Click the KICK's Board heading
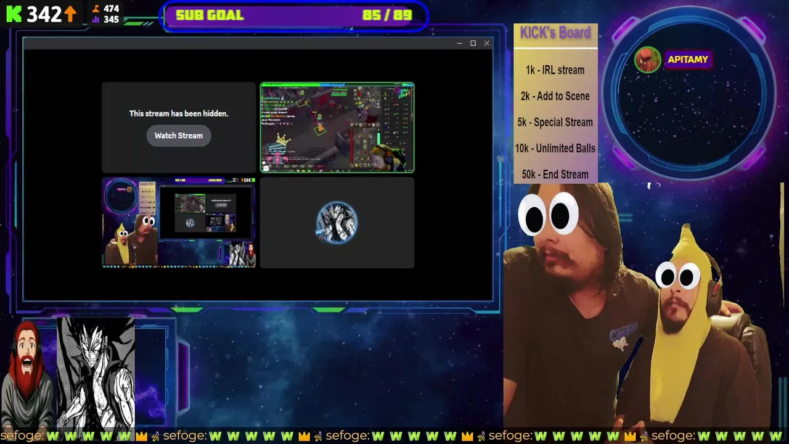The image size is (789, 444). (x=555, y=33)
